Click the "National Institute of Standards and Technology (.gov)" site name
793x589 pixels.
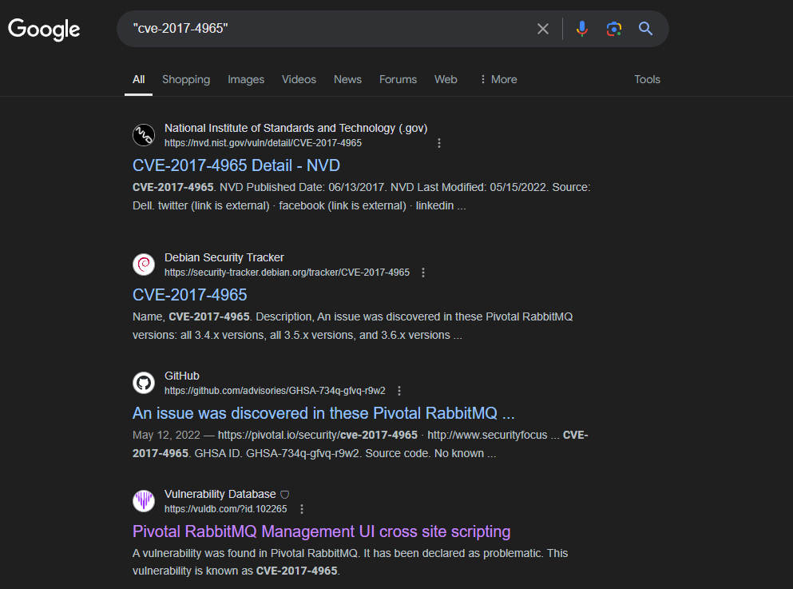[295, 129]
